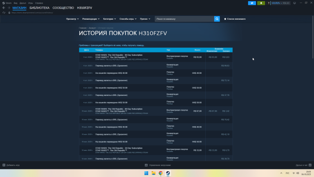Click the page vertical scrollbar
The height and width of the screenshot is (177, 314).
click(313, 37)
